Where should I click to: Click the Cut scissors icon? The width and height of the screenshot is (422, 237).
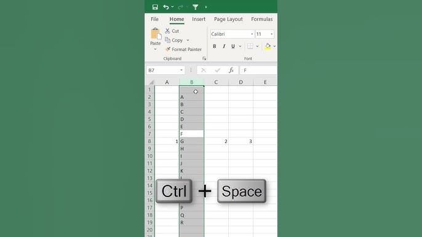coord(167,31)
